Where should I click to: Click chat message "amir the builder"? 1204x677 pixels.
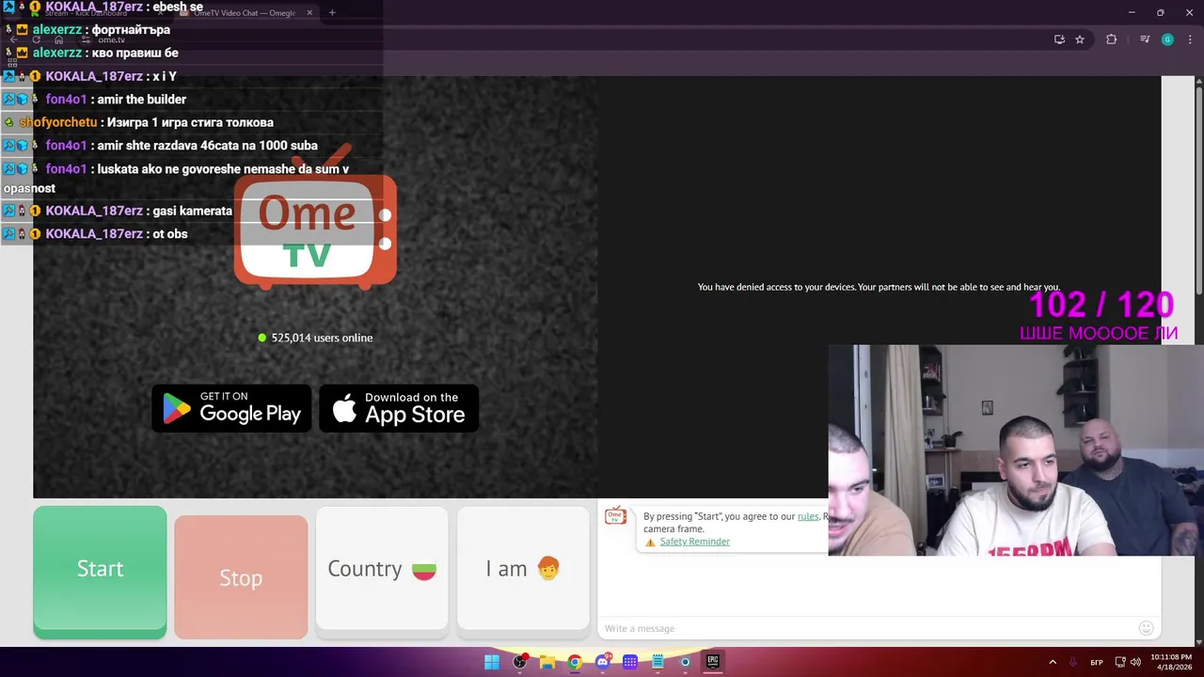(142, 100)
